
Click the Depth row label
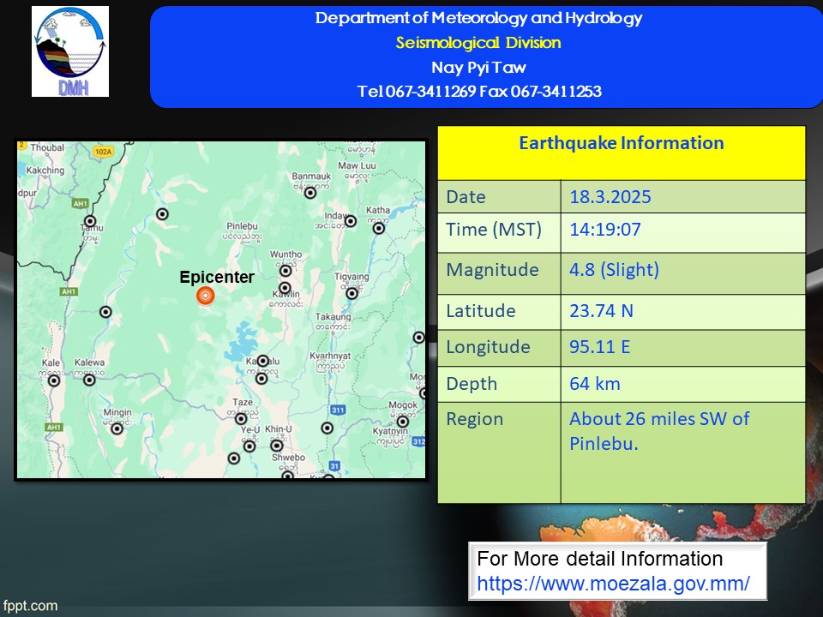click(x=472, y=384)
